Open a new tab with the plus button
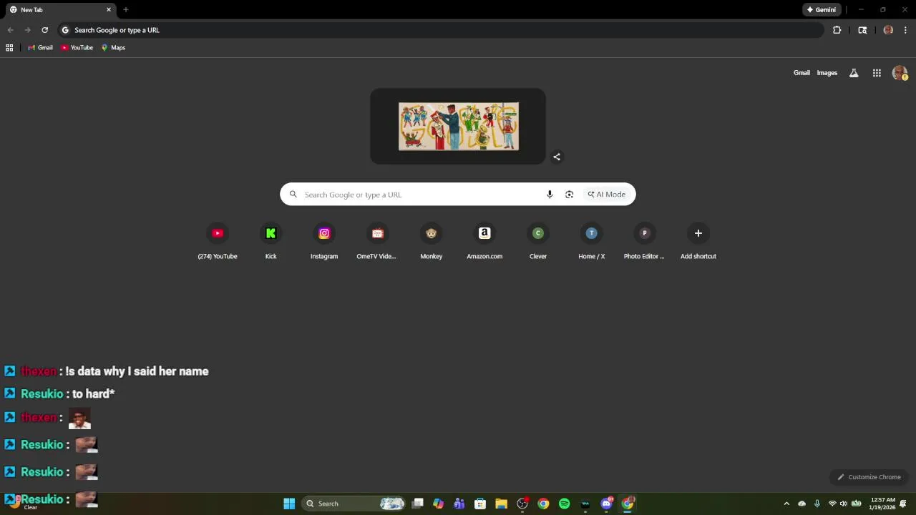Image resolution: width=916 pixels, height=515 pixels. point(126,10)
